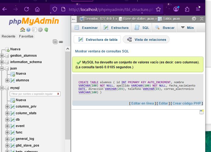Screen dimensions: 211x152
Task: Click the phpMyAdmin home icon
Action: [x=23, y=30]
